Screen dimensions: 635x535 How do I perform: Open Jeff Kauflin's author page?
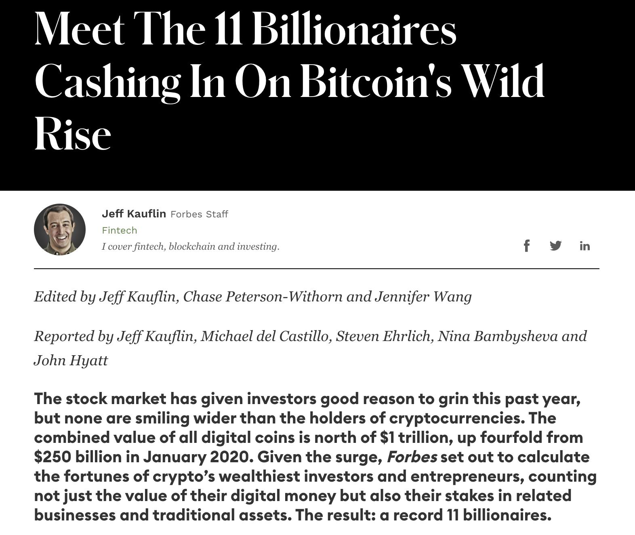(x=133, y=214)
